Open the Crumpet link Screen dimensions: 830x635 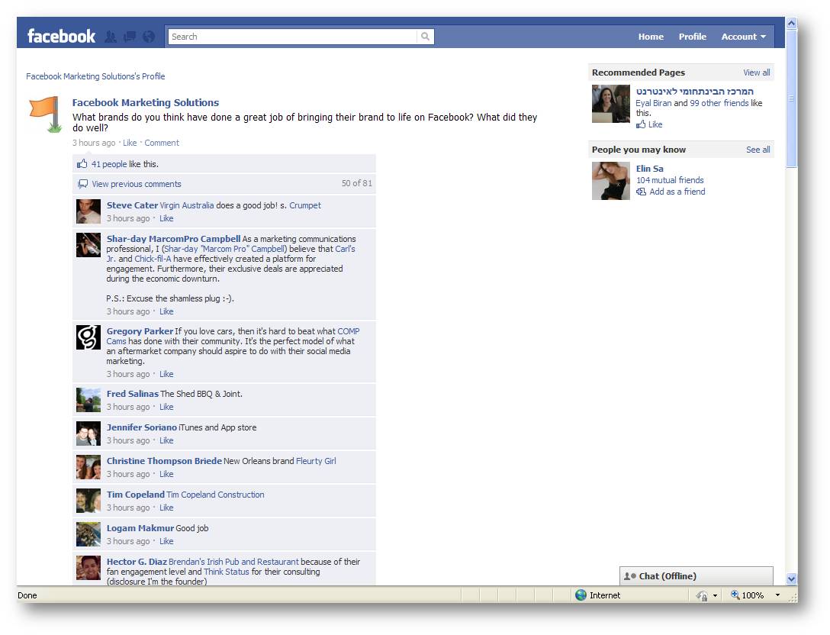pos(305,205)
